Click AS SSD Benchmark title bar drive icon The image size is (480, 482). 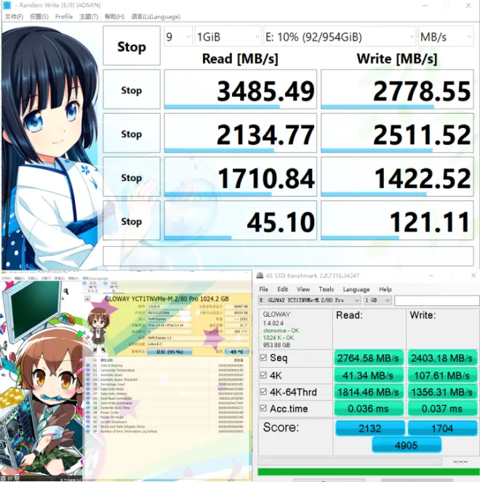click(x=260, y=275)
